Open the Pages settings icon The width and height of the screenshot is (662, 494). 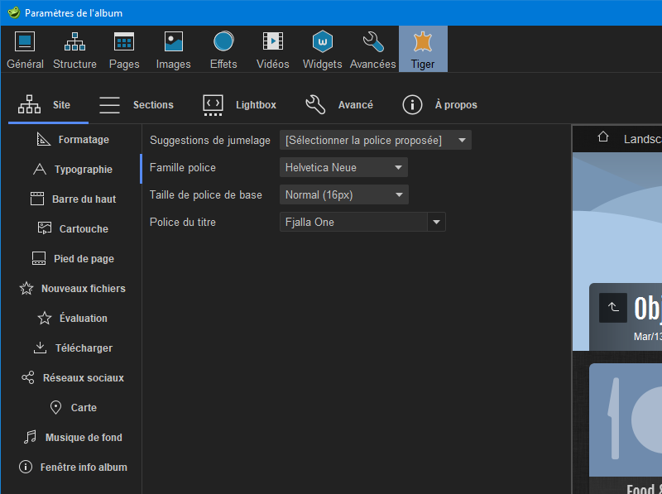(x=124, y=42)
